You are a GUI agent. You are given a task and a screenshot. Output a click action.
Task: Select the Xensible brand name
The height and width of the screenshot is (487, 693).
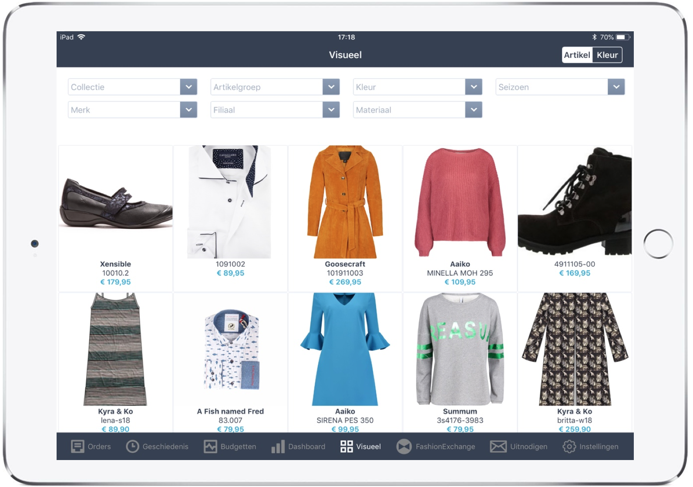[115, 264]
